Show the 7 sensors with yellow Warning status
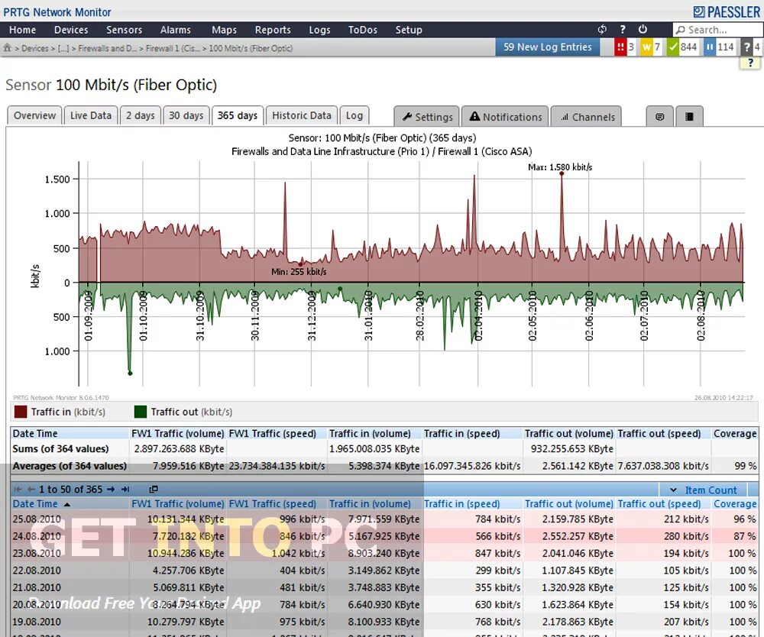The image size is (764, 637). click(652, 47)
